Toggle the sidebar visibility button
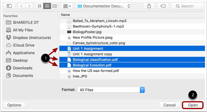The width and height of the screenshot is (207, 112). 9,6
